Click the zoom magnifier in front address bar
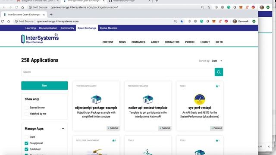This screenshot has height=155, width=276. click(176, 21)
